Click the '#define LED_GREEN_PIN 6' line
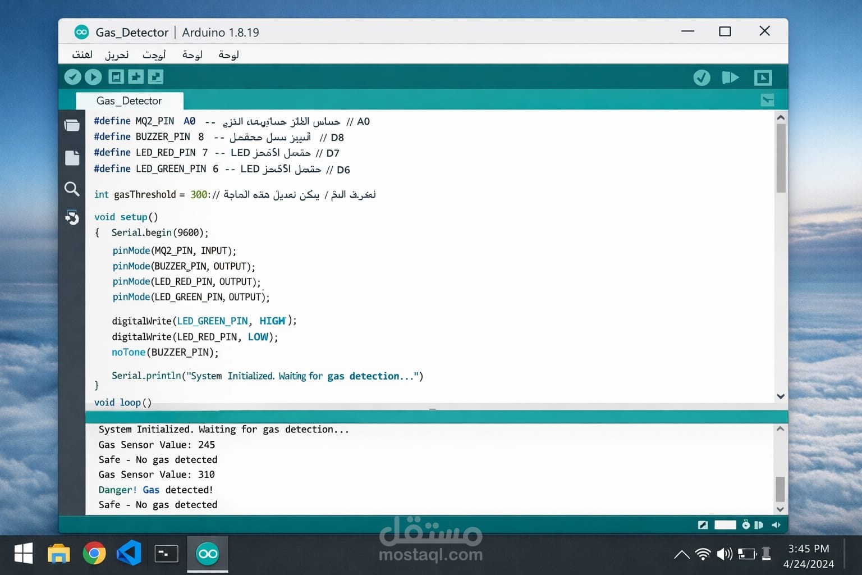This screenshot has width=862, height=575. pos(222,169)
